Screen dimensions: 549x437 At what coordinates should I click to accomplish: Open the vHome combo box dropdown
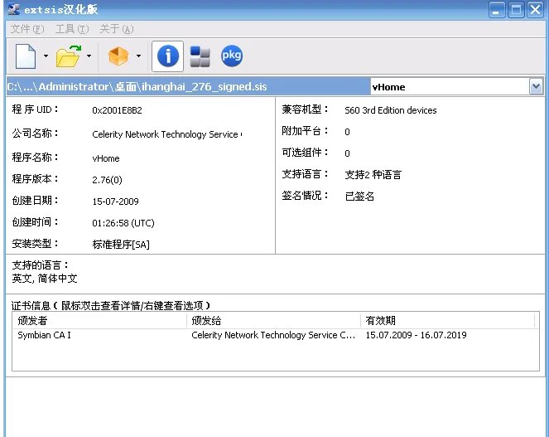(x=535, y=86)
